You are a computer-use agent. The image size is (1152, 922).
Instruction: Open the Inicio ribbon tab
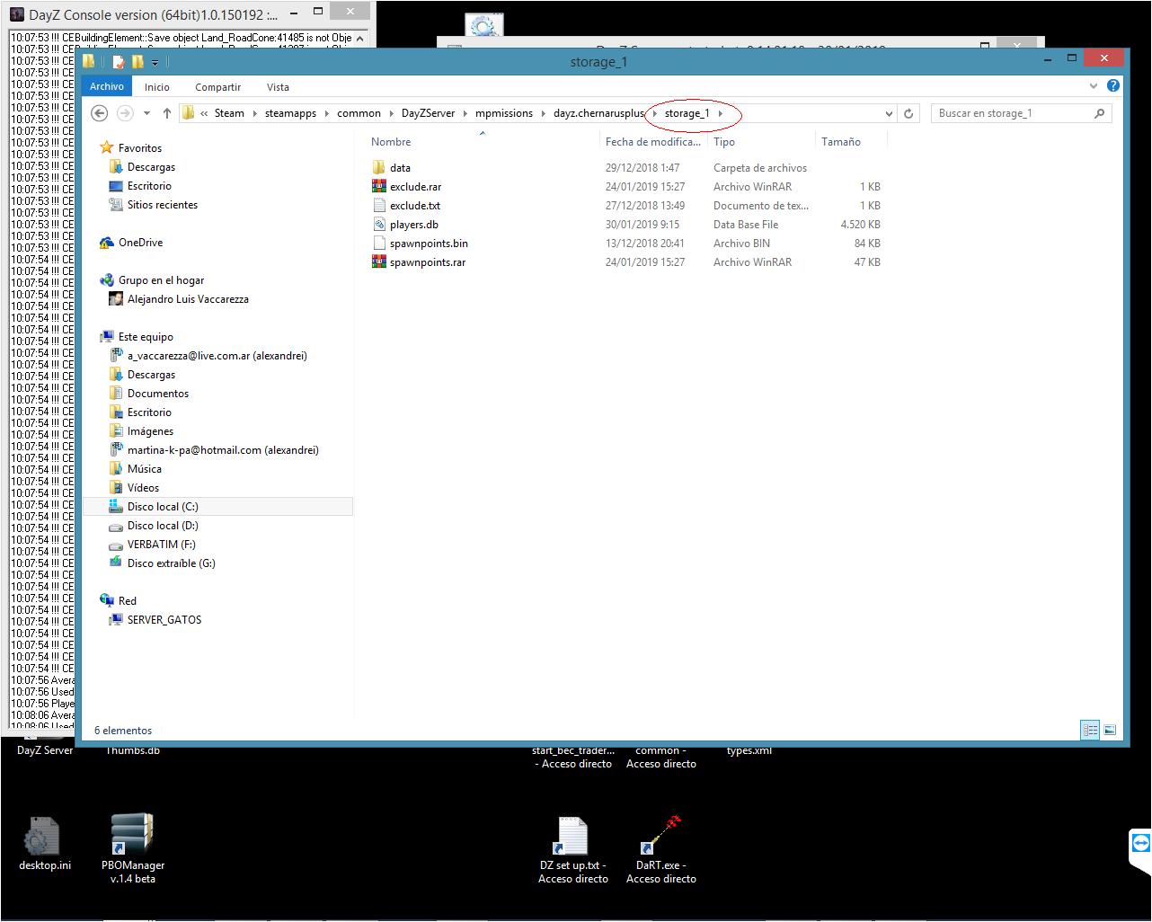tap(157, 86)
